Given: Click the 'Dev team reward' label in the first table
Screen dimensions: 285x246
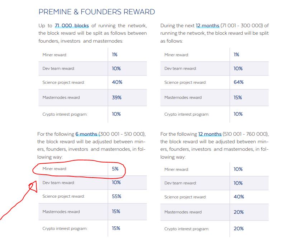Looking at the screenshot, I should [x=58, y=68].
